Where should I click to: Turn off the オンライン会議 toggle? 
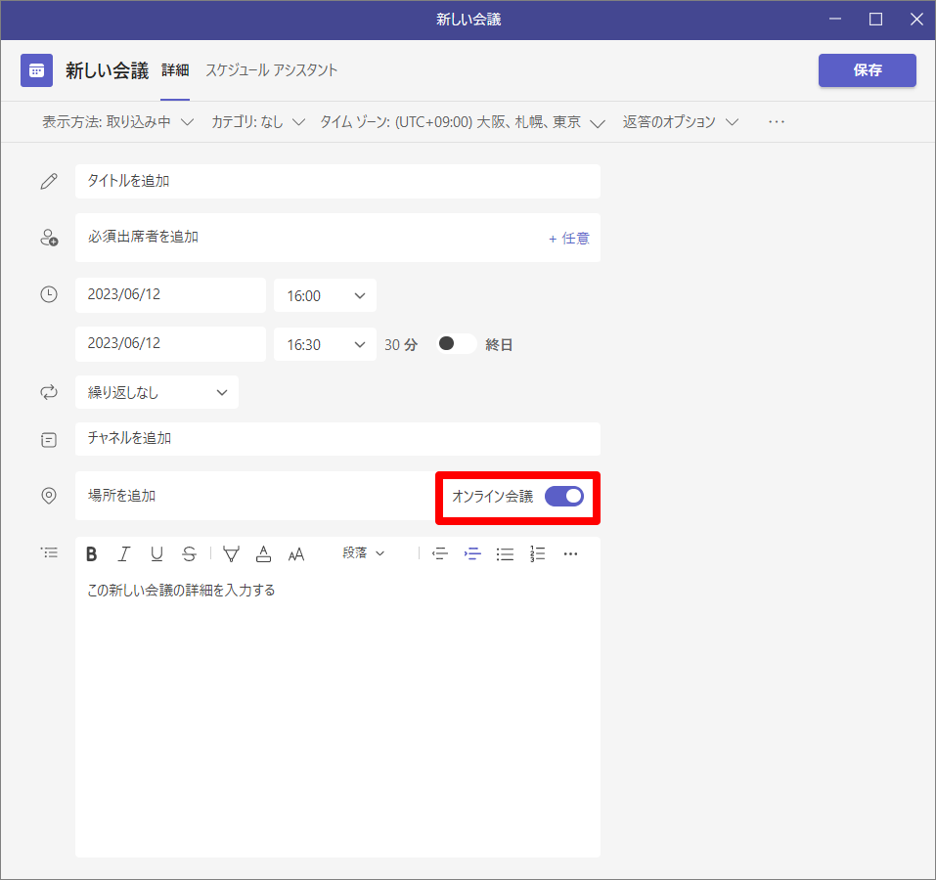(x=563, y=496)
